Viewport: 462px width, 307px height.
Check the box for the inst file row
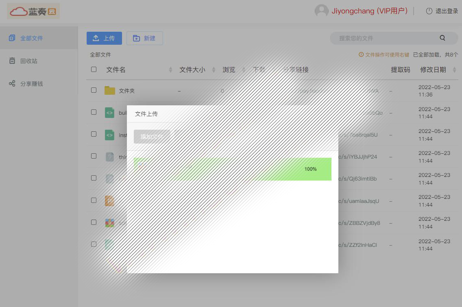pyautogui.click(x=94, y=134)
